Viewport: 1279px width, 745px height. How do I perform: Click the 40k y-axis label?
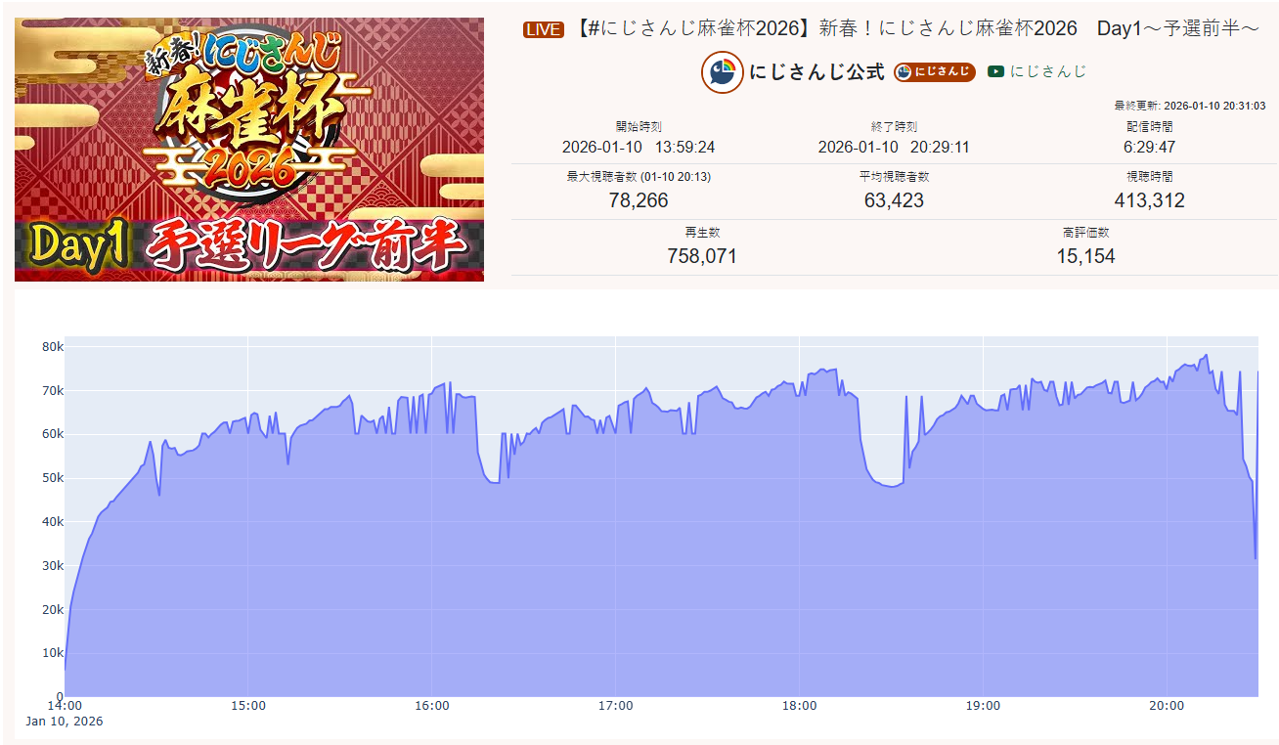[52, 522]
